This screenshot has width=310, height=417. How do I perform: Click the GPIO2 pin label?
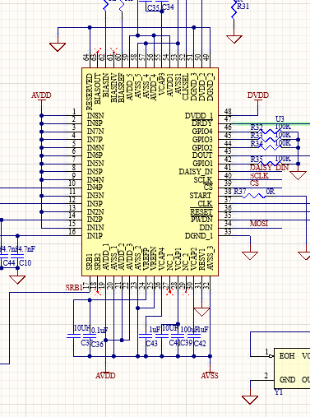(202, 148)
